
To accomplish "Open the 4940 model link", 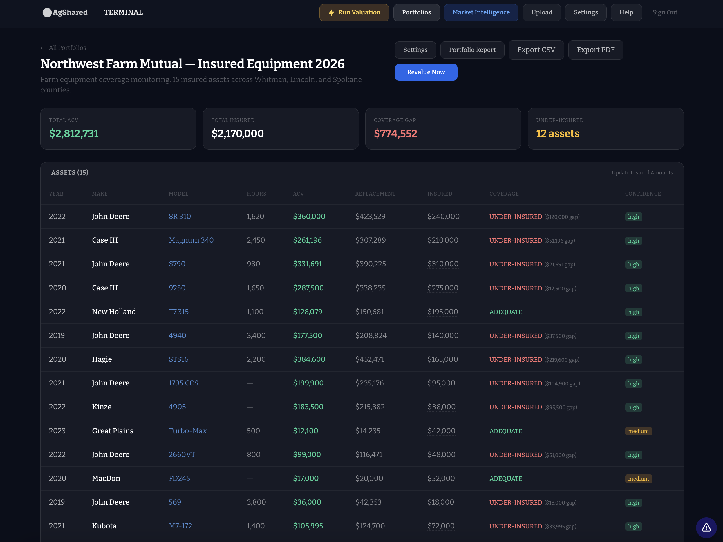I will click(177, 335).
